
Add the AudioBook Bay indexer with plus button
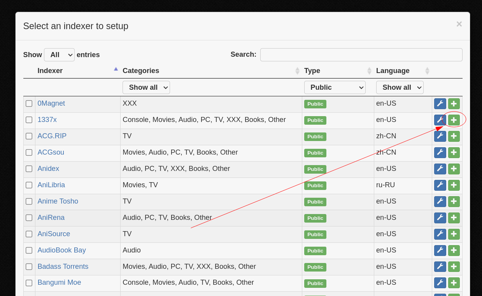(454, 251)
